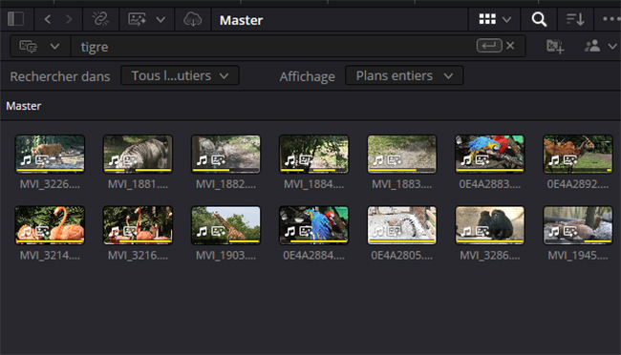
Task: Select the MVI_1884 clip thumbnail
Action: click(x=313, y=154)
